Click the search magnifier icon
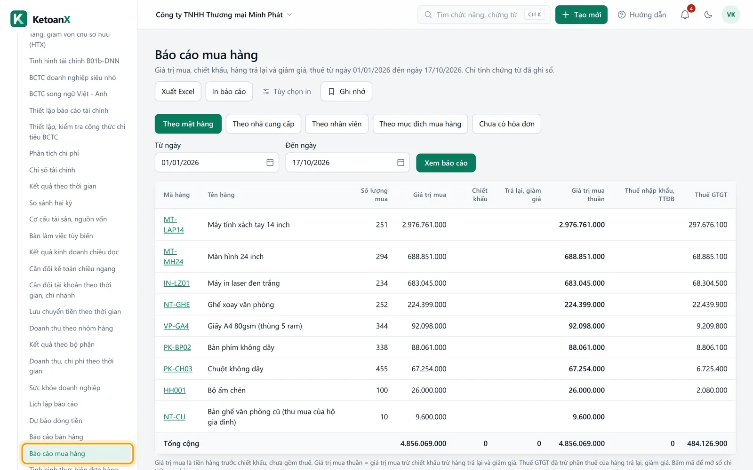The image size is (753, 470). coord(428,15)
